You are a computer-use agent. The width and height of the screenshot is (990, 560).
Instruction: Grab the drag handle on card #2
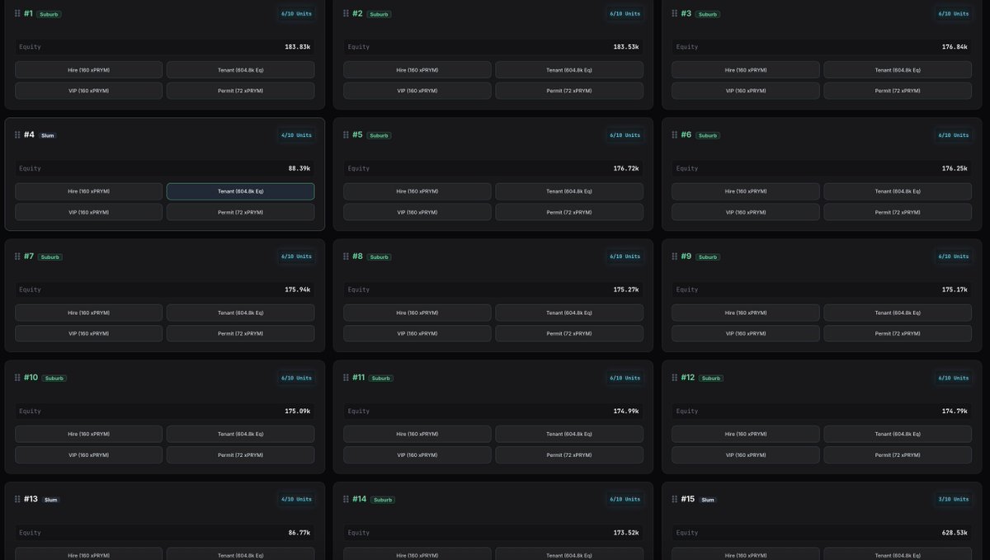click(346, 13)
